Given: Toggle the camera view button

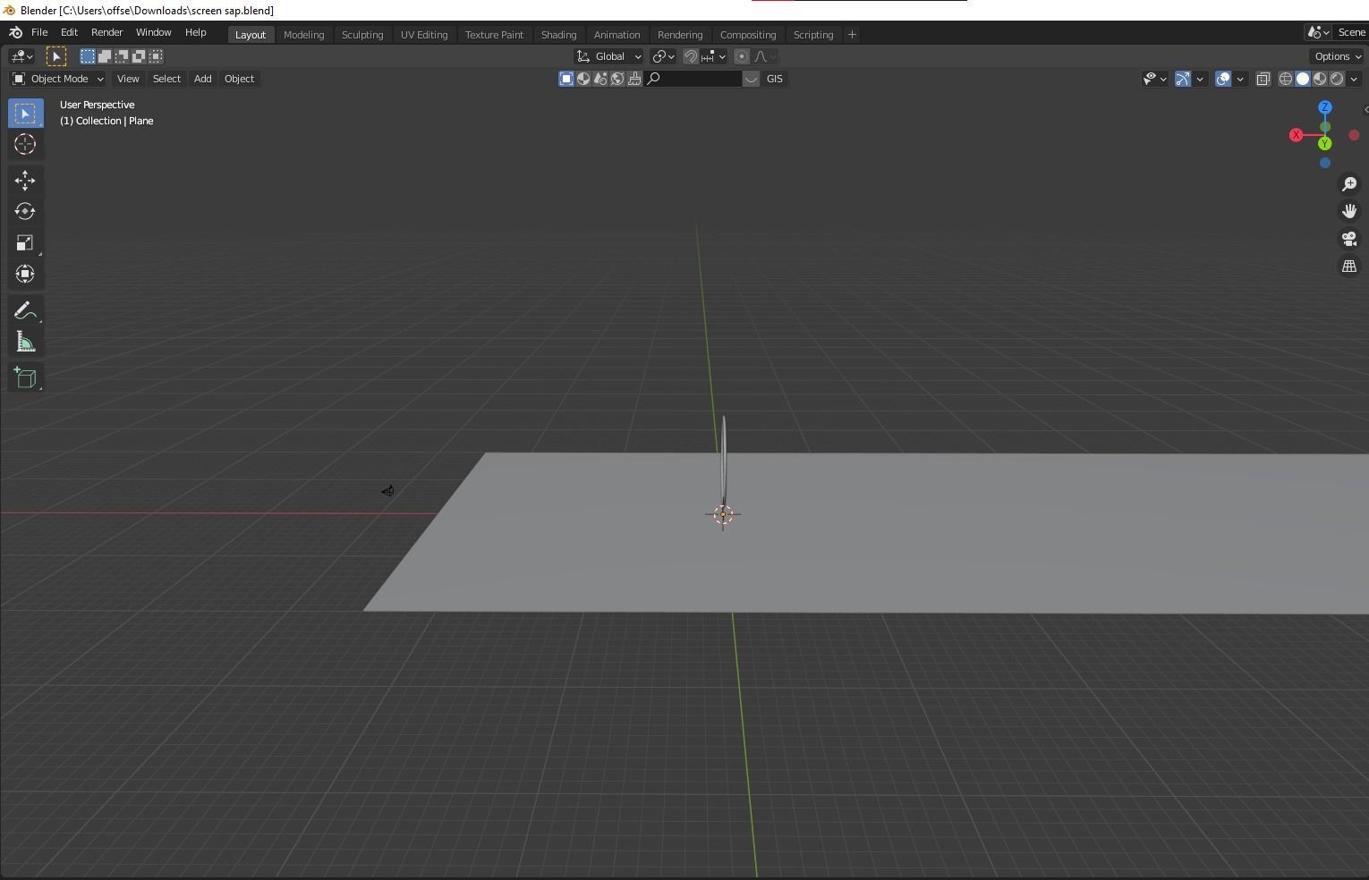Looking at the screenshot, I should point(1349,239).
